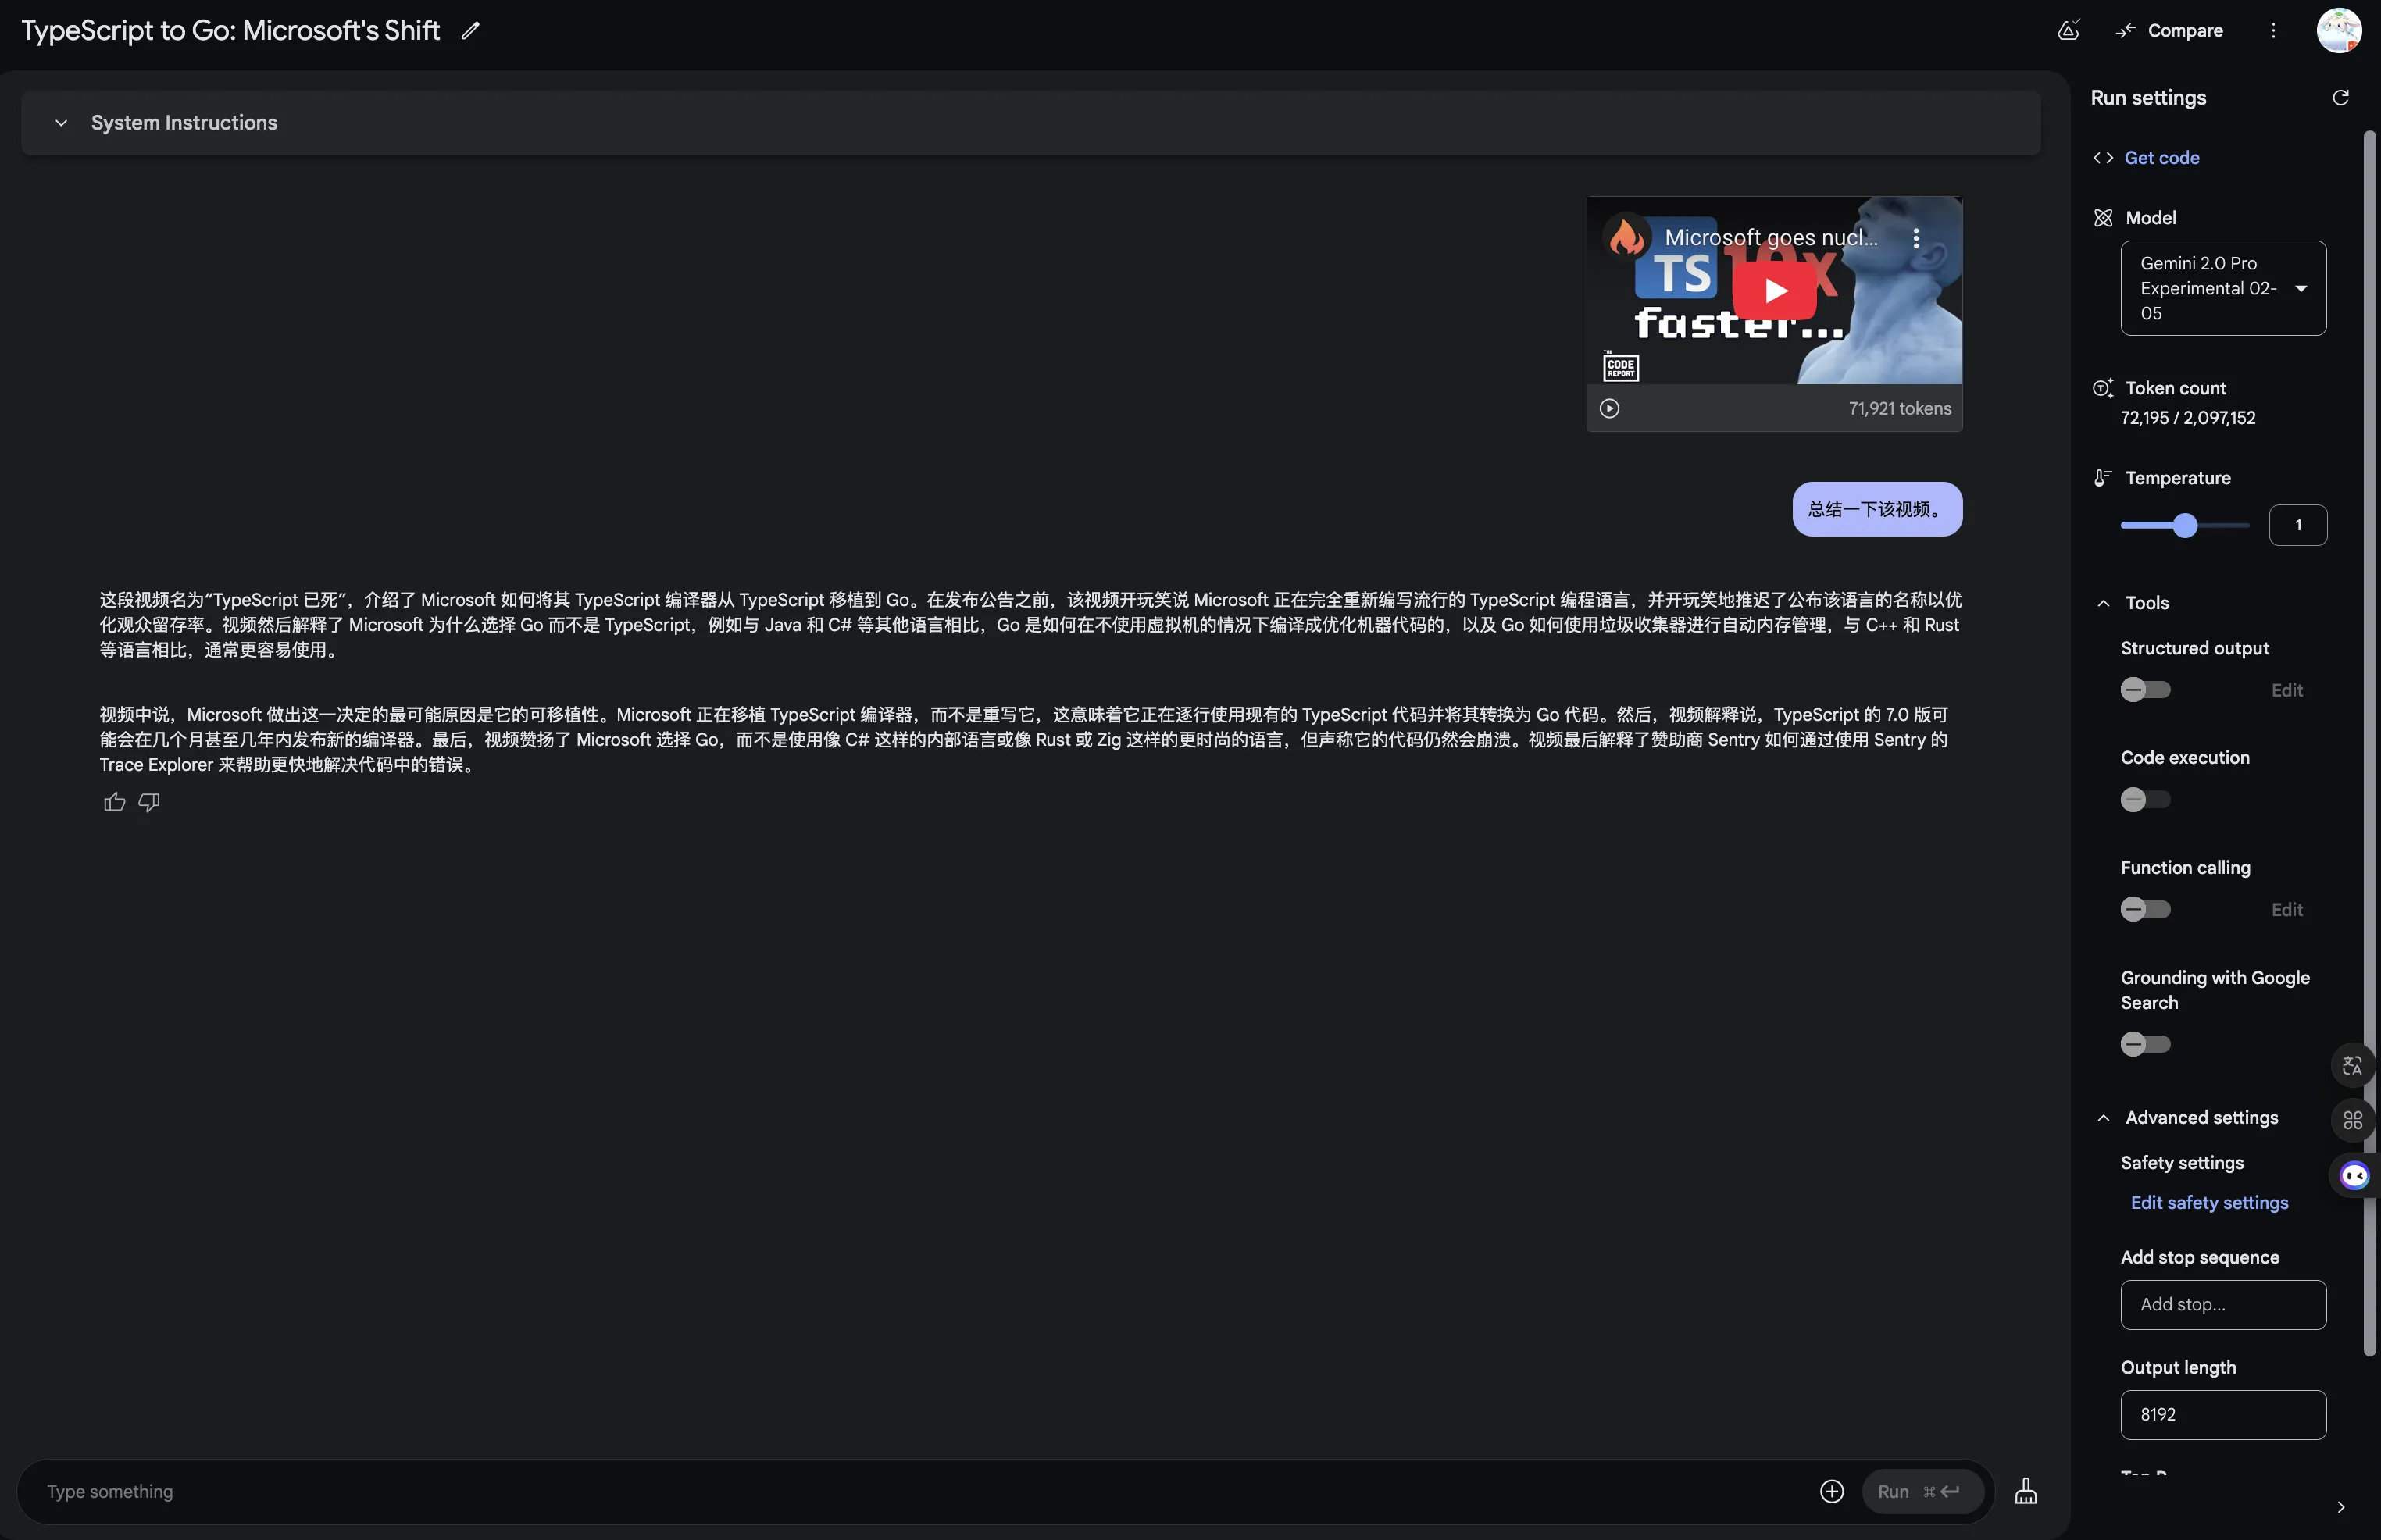
Task: Toggle Structured output switch
Action: tap(2145, 690)
